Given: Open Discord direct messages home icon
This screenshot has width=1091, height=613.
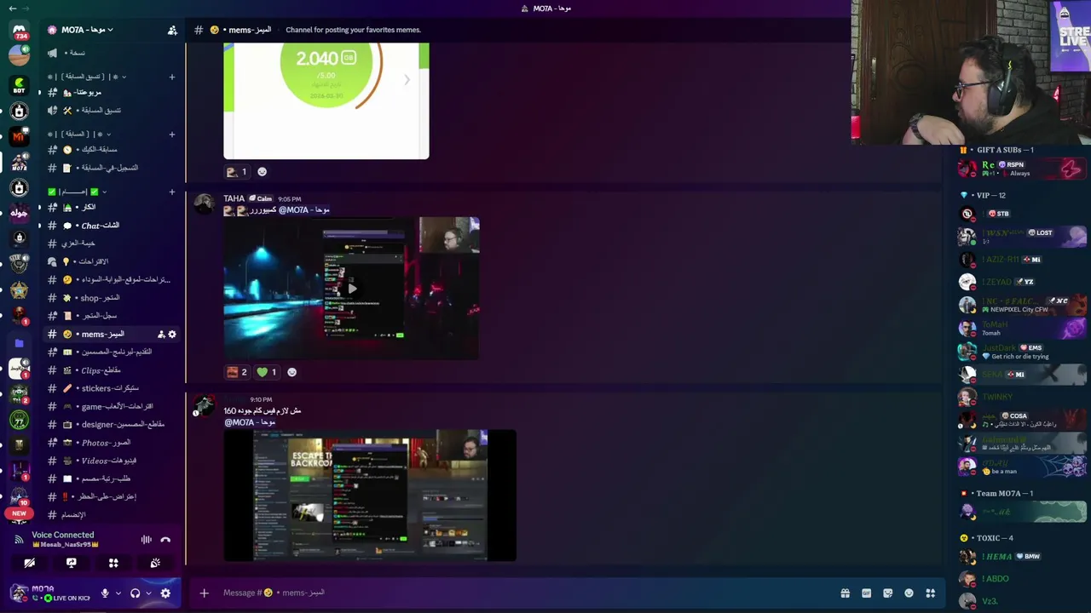Looking at the screenshot, I should coord(19,31).
